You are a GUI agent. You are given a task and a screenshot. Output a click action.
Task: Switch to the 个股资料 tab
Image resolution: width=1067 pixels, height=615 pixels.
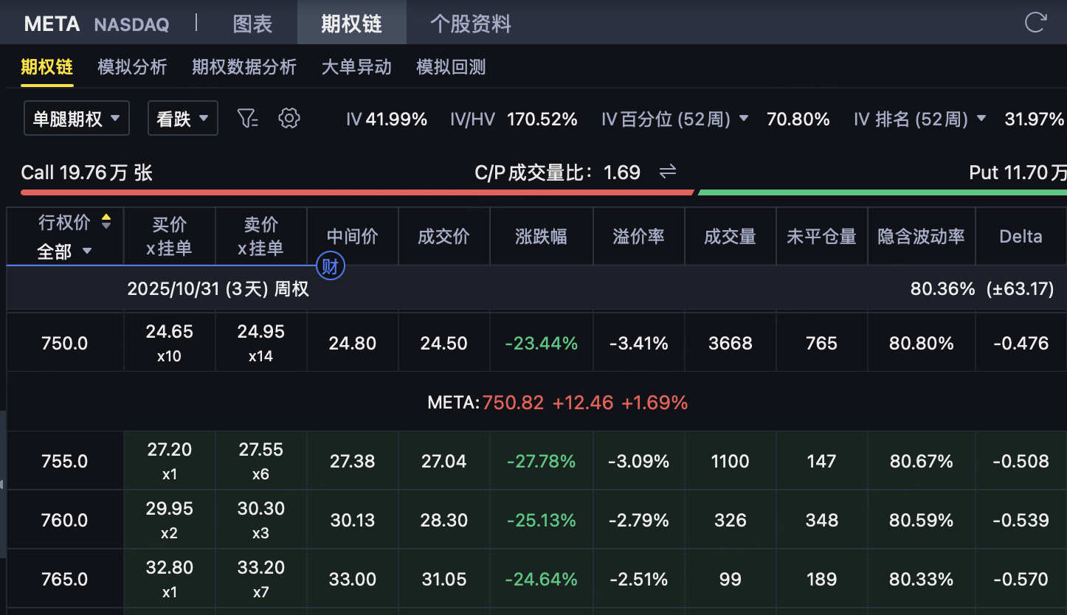pyautogui.click(x=471, y=24)
